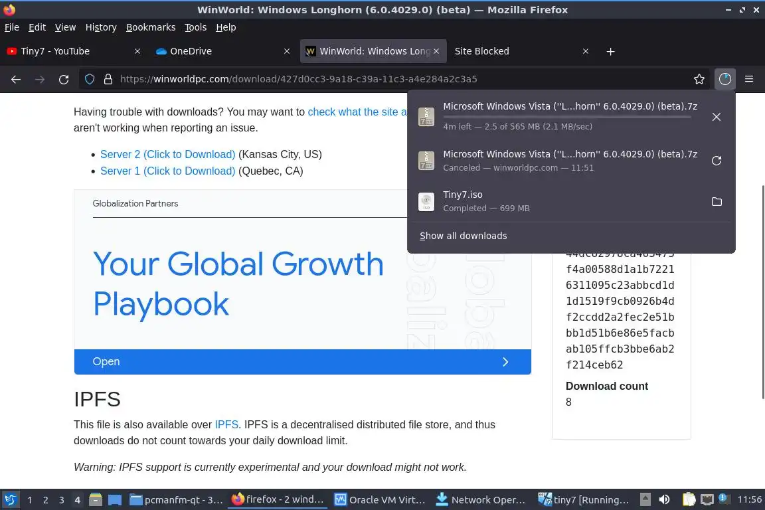The height and width of the screenshot is (510, 765).
Task: Close the Tiny7 - YouTube tab
Action: coord(137,51)
